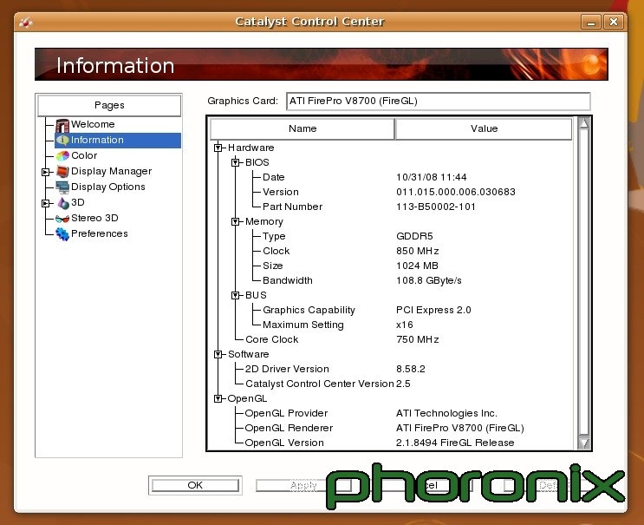Viewport: 644px width, 525px height.
Task: Collapse the BIOS section
Action: pyautogui.click(x=236, y=162)
